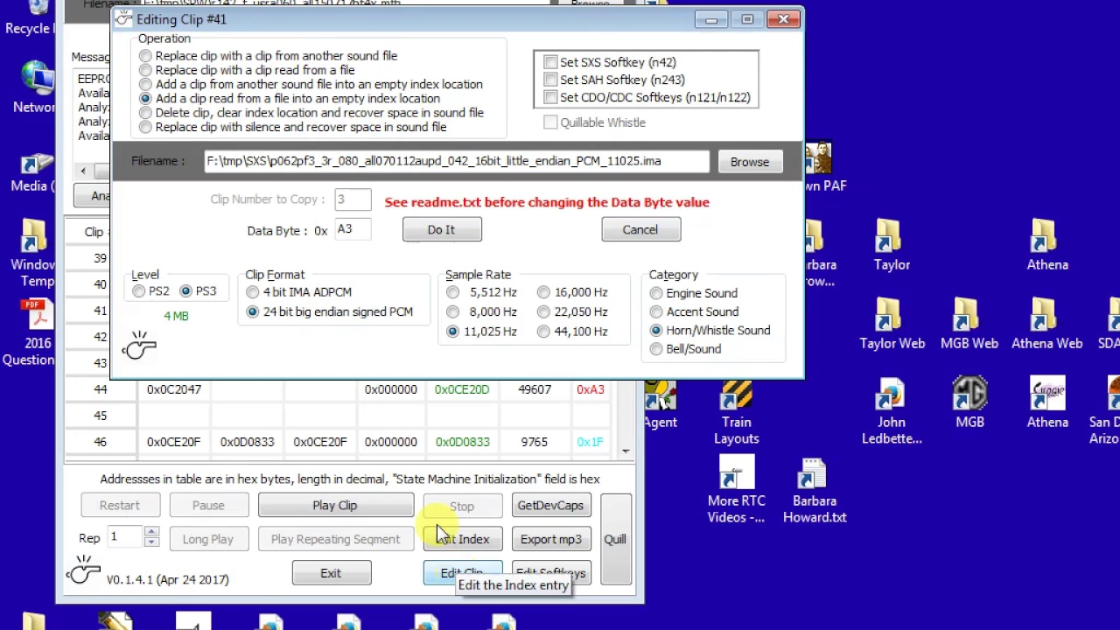1120x630 pixels.
Task: Click the Do It button
Action: point(441,230)
